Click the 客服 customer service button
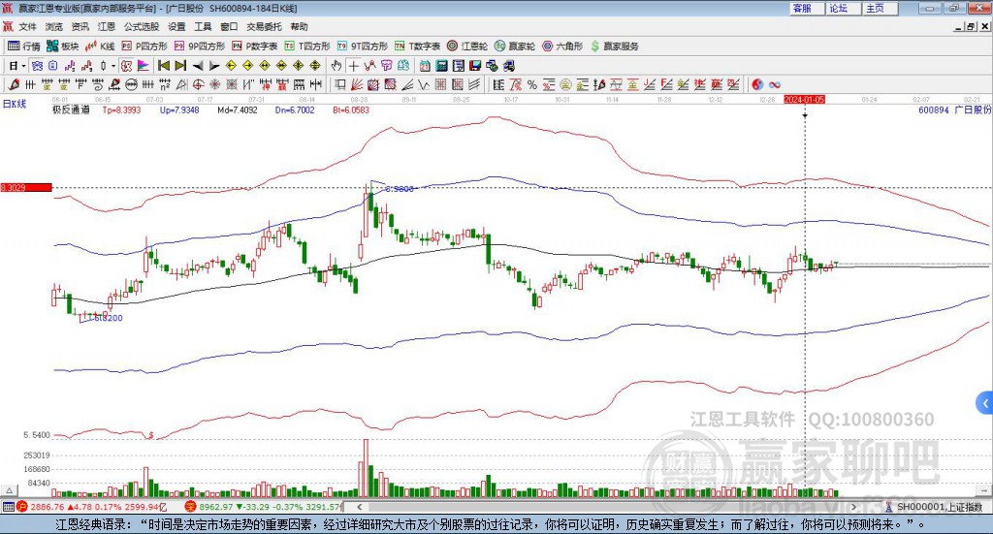 point(802,8)
